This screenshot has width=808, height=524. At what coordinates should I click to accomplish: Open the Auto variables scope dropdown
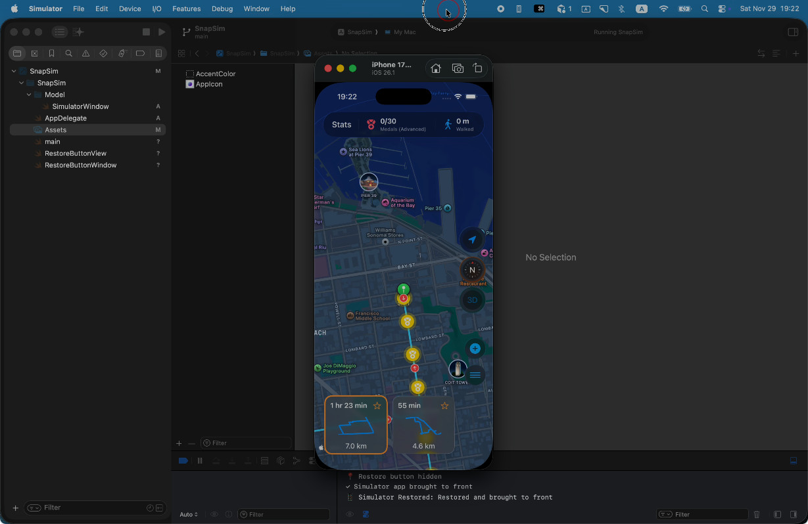pyautogui.click(x=189, y=514)
